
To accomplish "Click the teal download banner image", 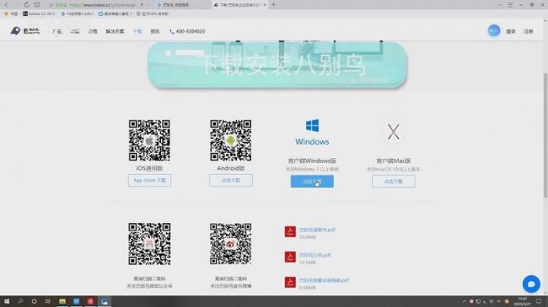I will tap(277, 65).
